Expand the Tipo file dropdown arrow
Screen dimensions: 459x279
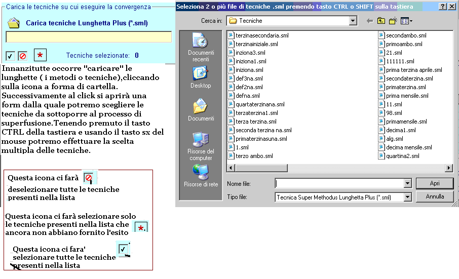(x=407, y=197)
